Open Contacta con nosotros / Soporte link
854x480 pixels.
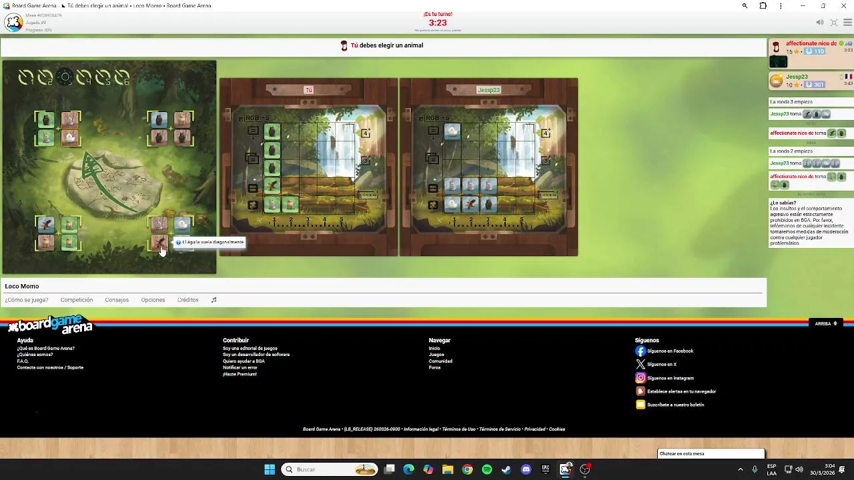click(50, 367)
